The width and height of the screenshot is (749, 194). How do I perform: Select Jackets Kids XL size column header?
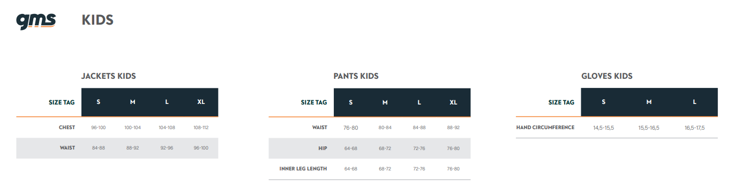pos(201,102)
